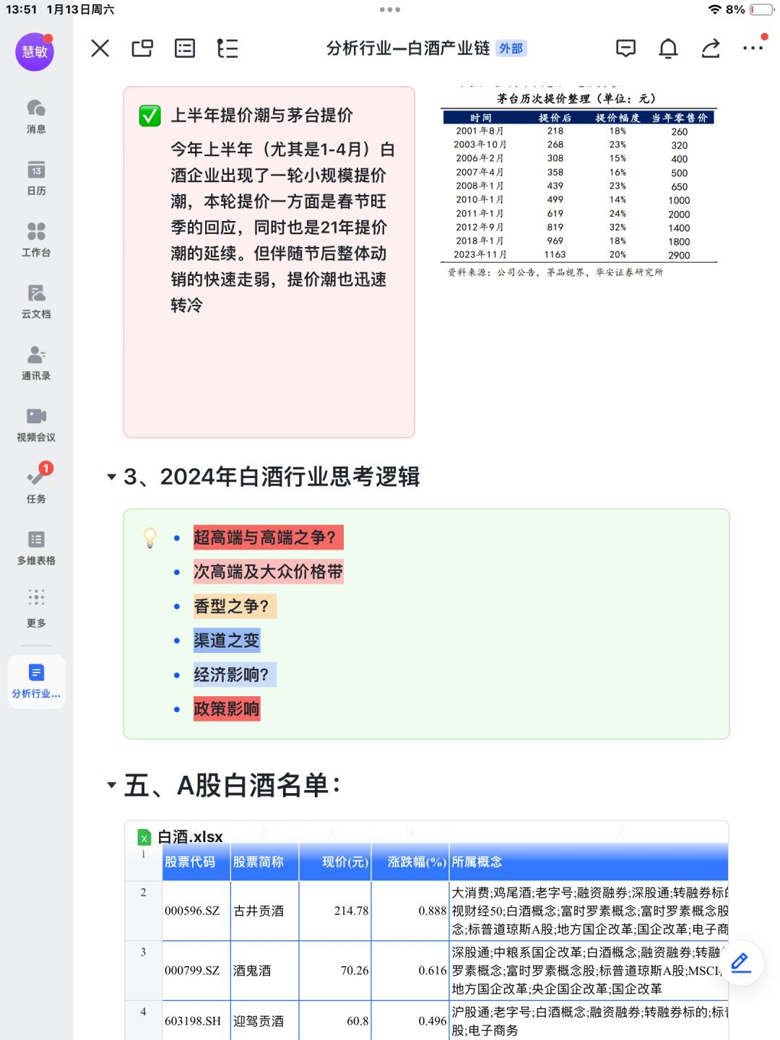780x1040 pixels.
Task: Select the 股票简称 column header
Action: [x=265, y=862]
